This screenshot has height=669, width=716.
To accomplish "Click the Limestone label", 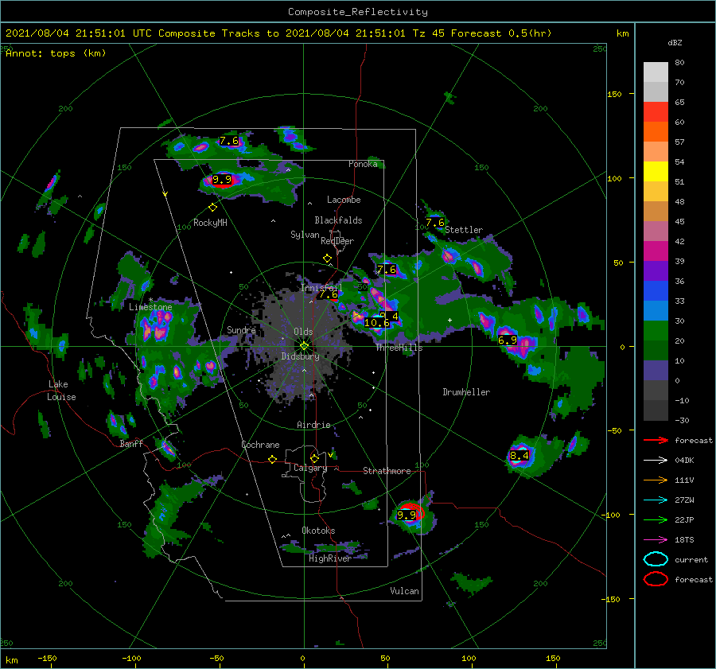I will pyautogui.click(x=150, y=307).
